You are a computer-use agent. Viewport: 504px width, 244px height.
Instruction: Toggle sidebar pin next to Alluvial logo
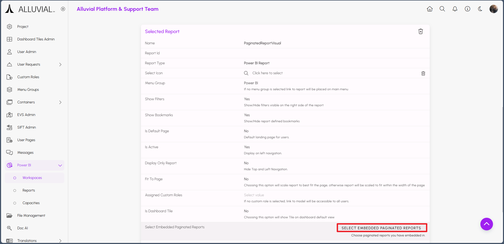63,9
